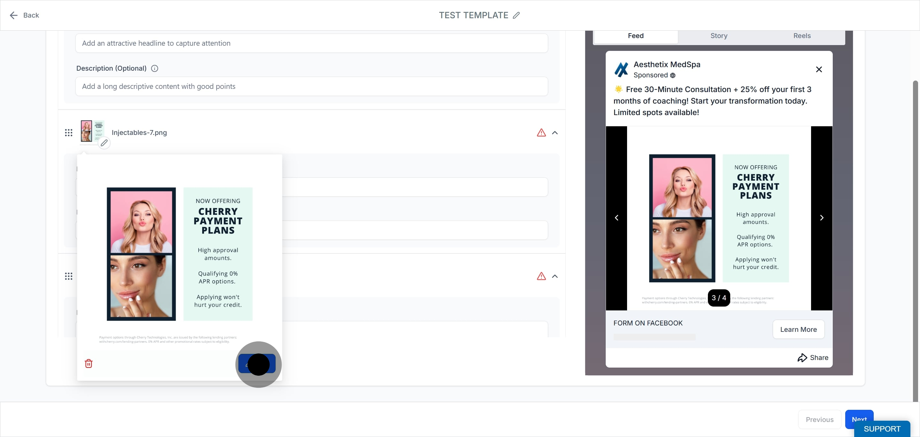The image size is (920, 437).
Task: Switch preview to the Story tab
Action: [x=719, y=36]
